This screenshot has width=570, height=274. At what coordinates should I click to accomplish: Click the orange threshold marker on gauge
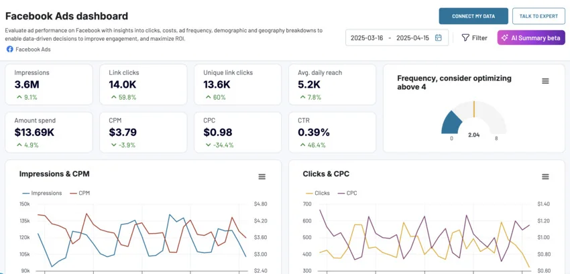tap(474, 109)
